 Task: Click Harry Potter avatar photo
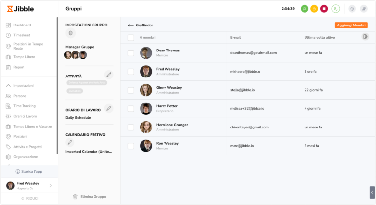point(146,108)
